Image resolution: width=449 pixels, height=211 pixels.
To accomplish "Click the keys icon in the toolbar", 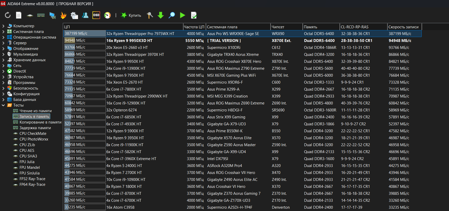I will pos(150,15).
